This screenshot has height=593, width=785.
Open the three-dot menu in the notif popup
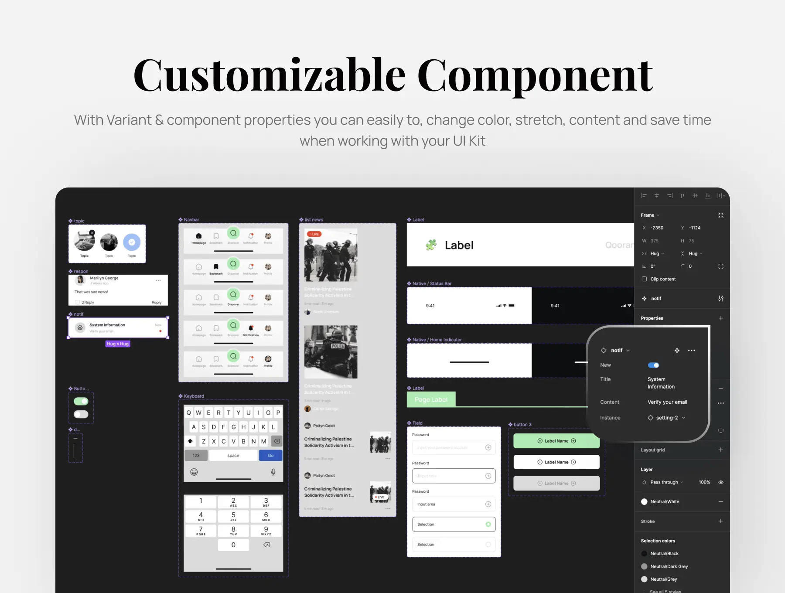click(x=691, y=351)
